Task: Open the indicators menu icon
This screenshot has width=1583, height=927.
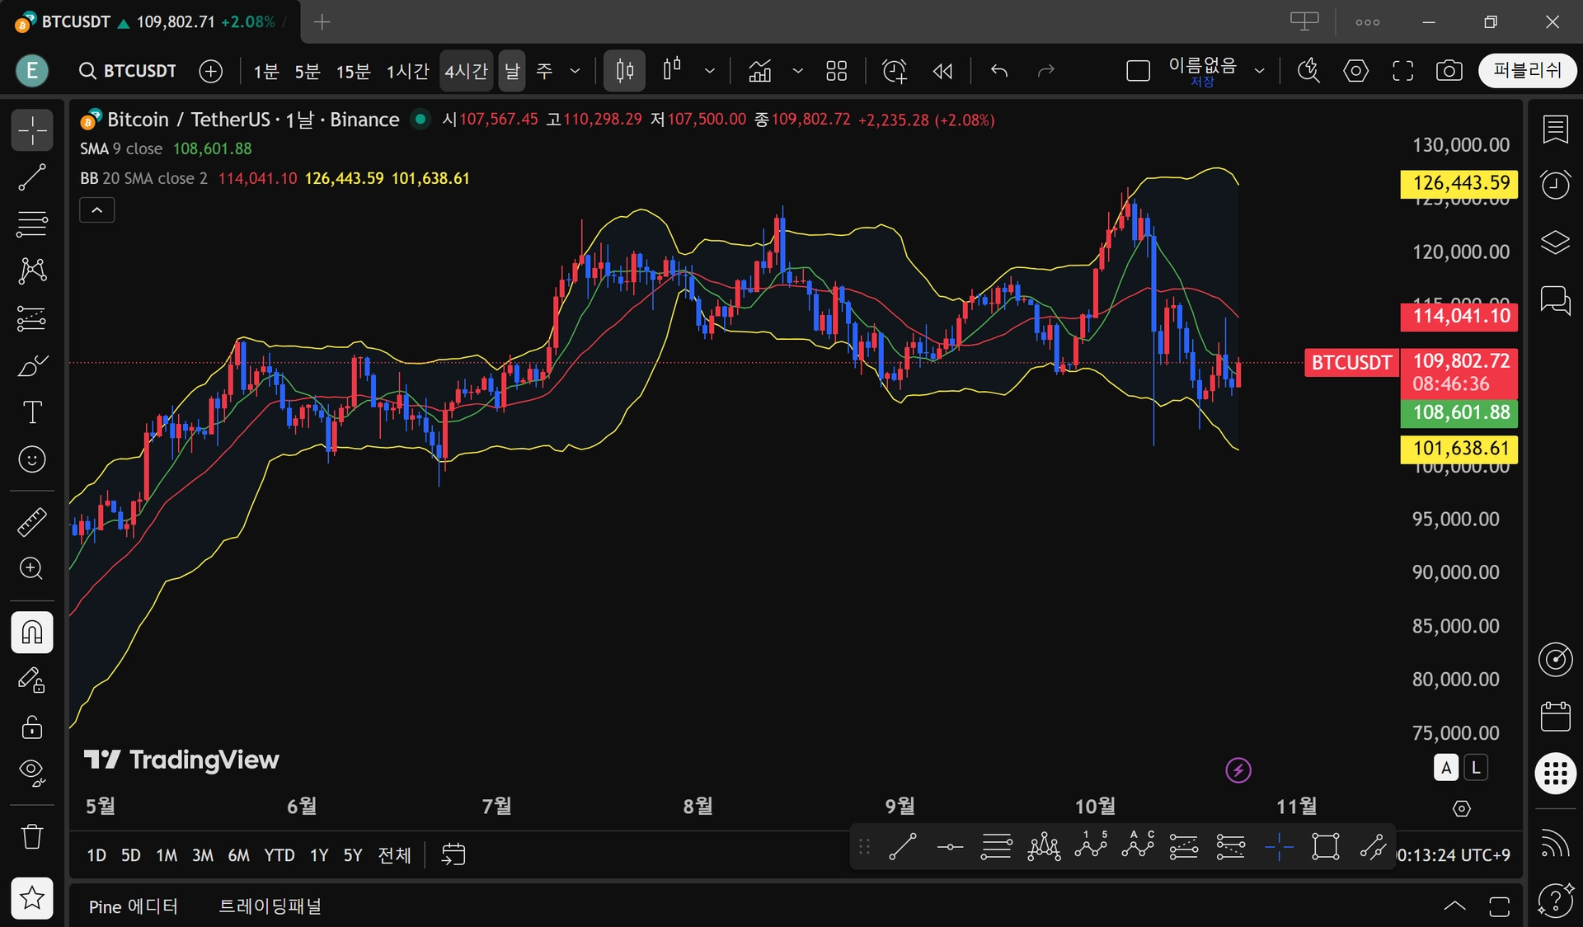Action: coord(759,71)
